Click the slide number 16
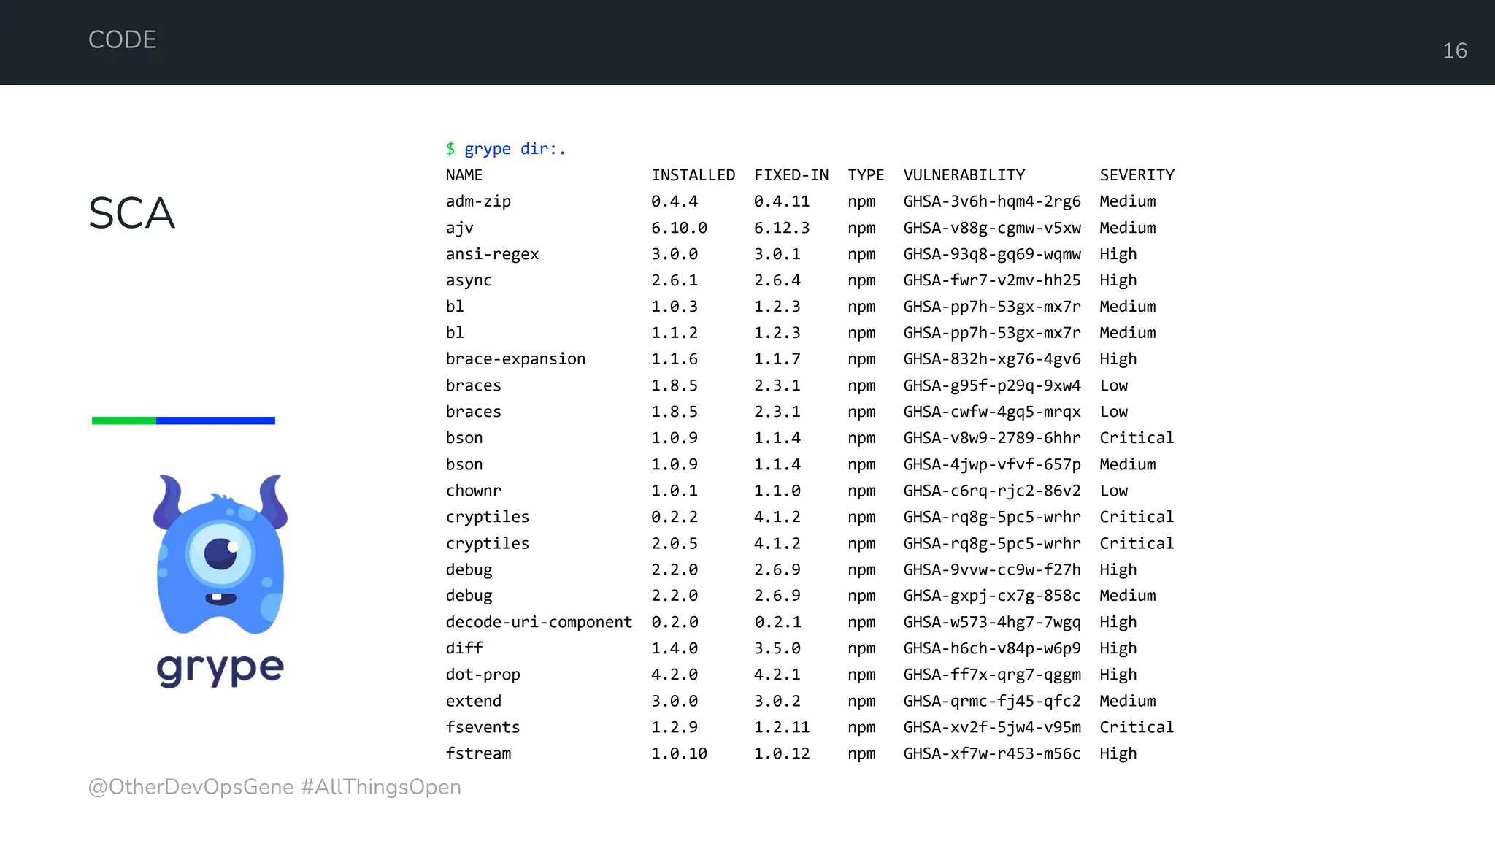1495x841 pixels. [1455, 50]
